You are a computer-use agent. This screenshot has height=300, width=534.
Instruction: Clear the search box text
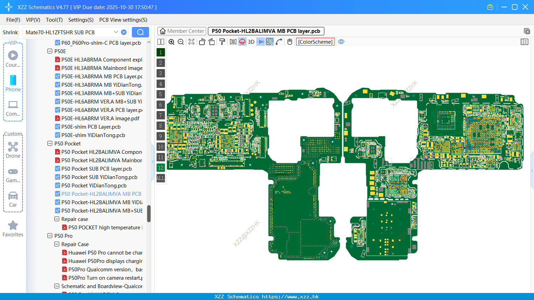click(124, 32)
